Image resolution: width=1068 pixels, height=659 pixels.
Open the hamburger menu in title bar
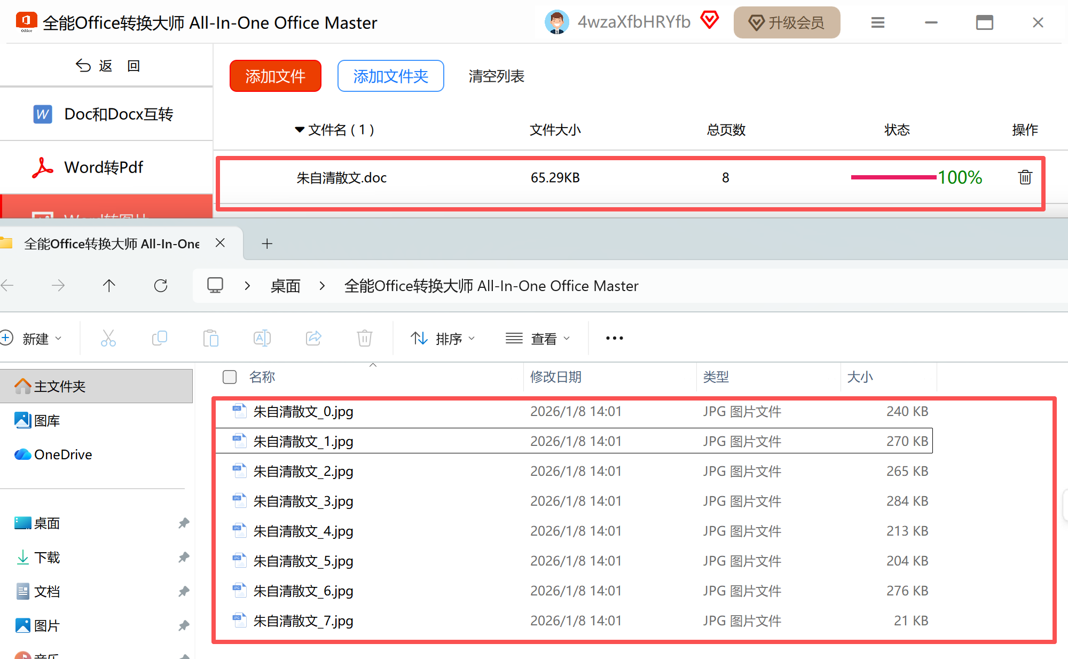coord(877,22)
